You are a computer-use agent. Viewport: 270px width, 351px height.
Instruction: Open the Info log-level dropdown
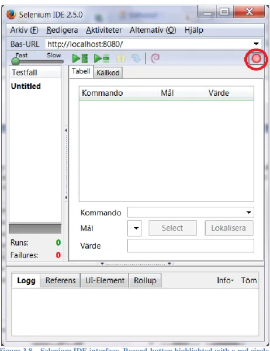coord(225,280)
